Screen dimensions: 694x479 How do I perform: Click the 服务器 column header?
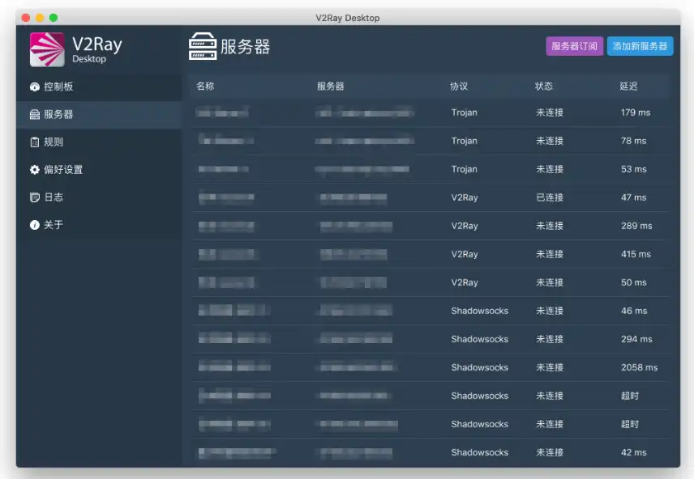330,86
